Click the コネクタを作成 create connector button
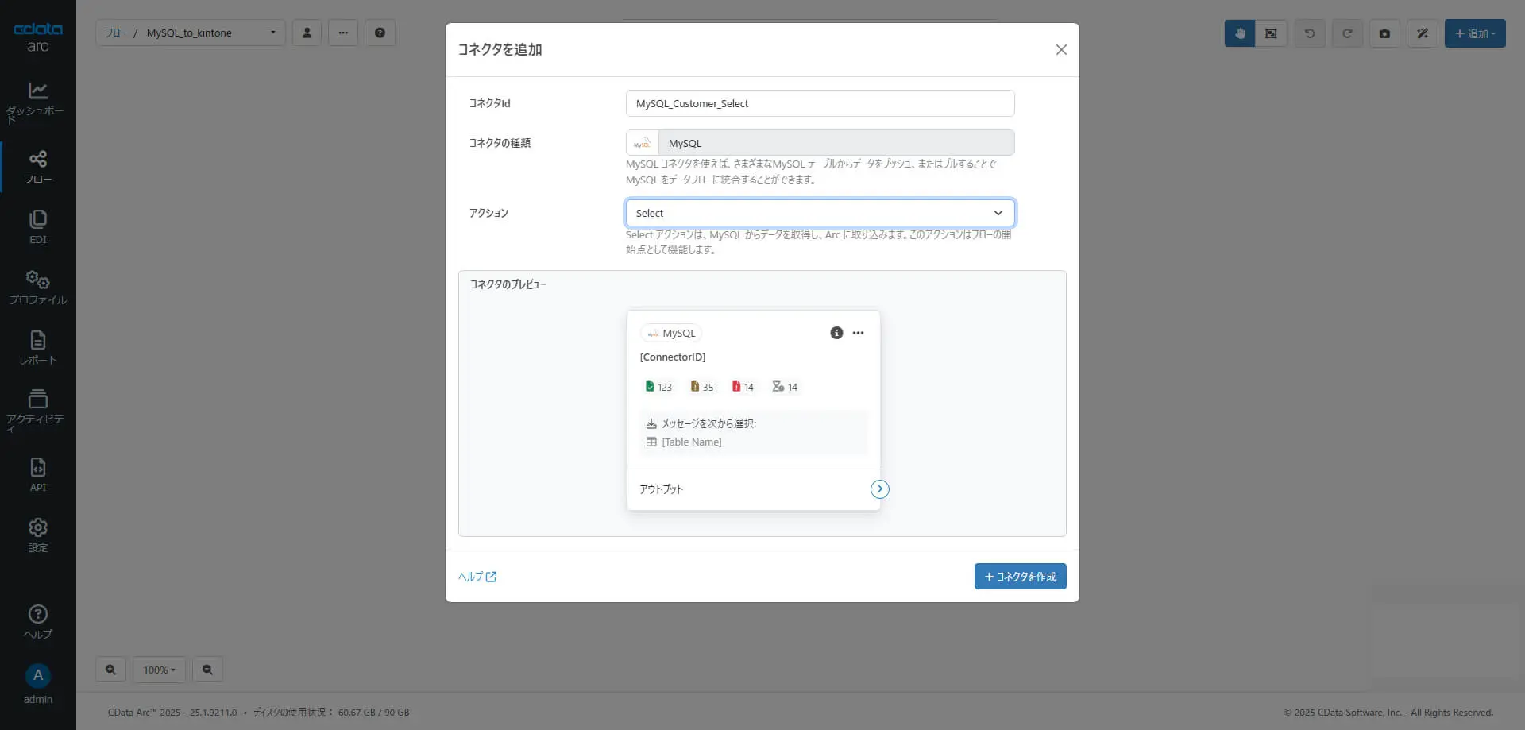 click(x=1020, y=577)
